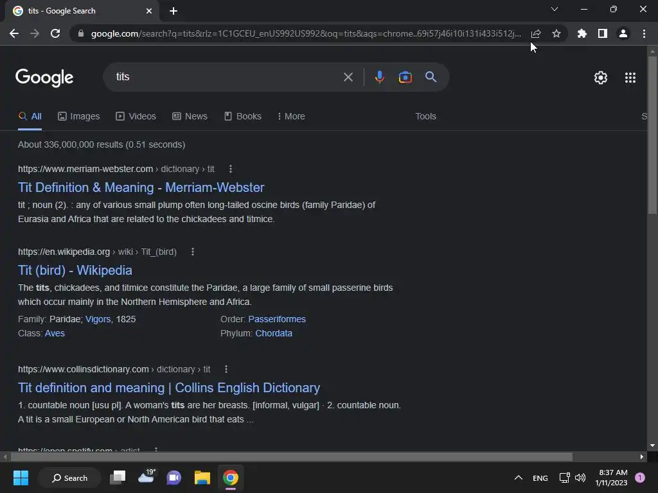The width and height of the screenshot is (658, 493).
Task: Open Collins English Dictionary result link
Action: click(169, 388)
